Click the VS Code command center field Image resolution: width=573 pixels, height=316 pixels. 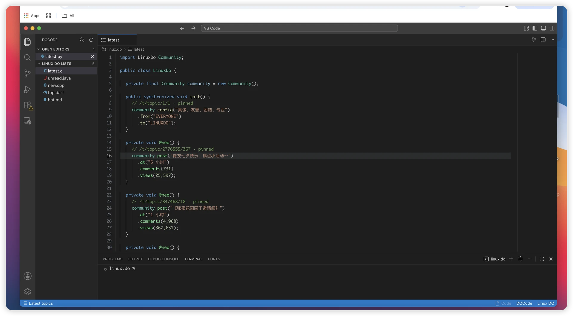coord(299,28)
